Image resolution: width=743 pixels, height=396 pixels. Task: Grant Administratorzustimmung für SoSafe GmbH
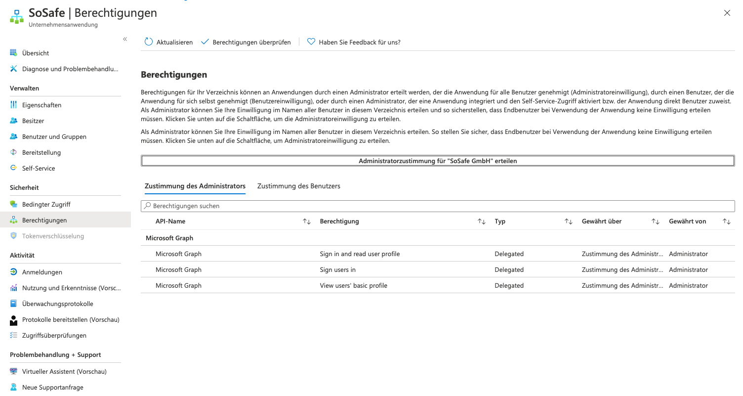(438, 161)
